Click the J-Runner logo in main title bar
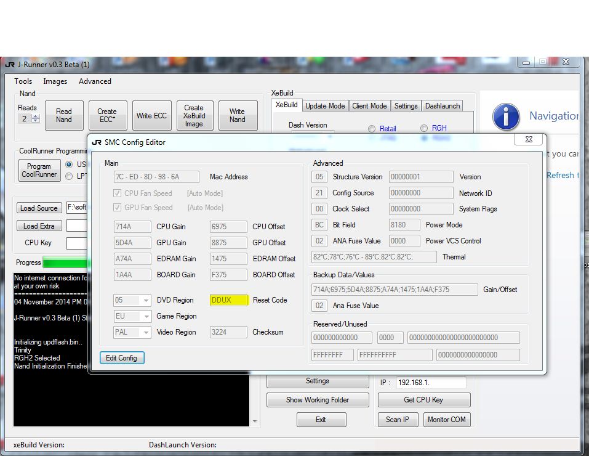589x456 pixels. click(x=10, y=65)
